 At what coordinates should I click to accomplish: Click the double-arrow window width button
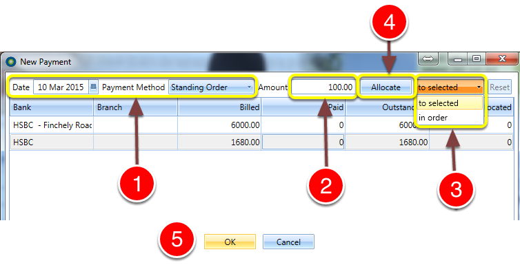(428, 59)
